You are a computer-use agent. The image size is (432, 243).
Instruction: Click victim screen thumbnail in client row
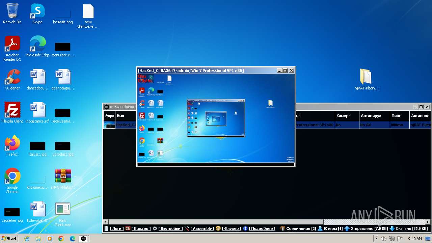(109, 125)
